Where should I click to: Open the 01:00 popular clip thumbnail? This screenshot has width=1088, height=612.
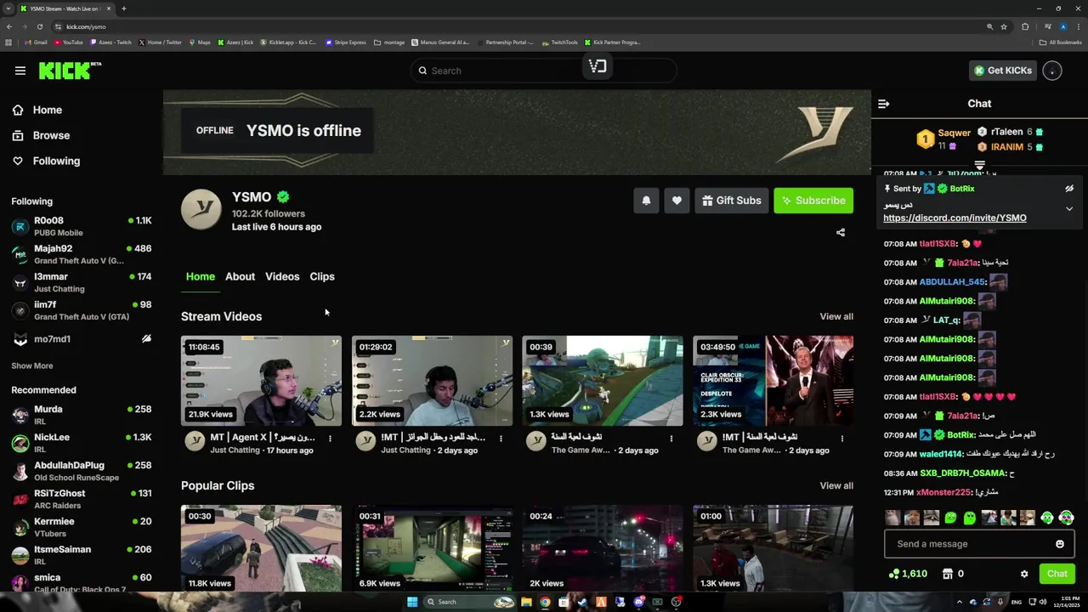tap(773, 548)
